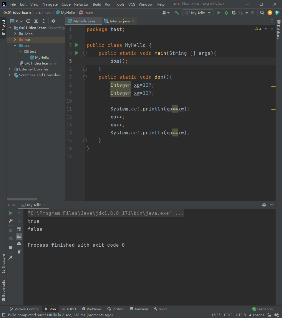Open the Problems tool window
Viewport: 282px width, 318px height.
click(x=92, y=309)
